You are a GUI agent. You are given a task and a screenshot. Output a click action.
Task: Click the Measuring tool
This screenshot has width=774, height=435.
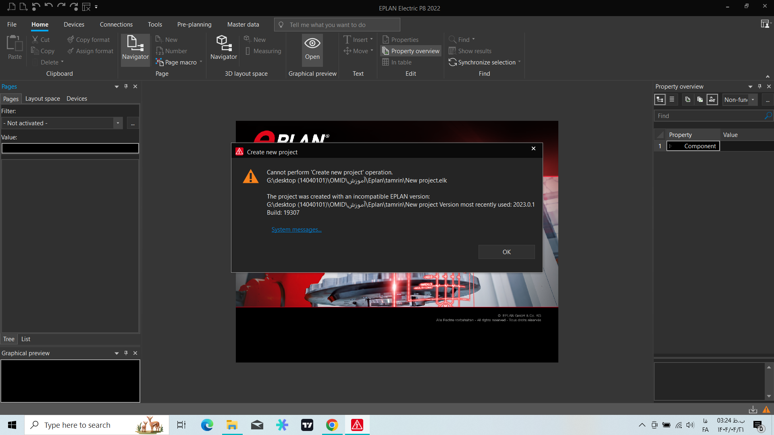263,51
